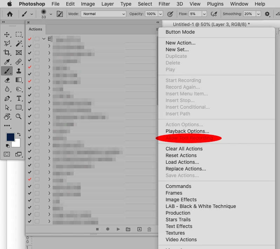The image size is (280, 249).
Task: Select the Sponge tool
Action: 19,89
